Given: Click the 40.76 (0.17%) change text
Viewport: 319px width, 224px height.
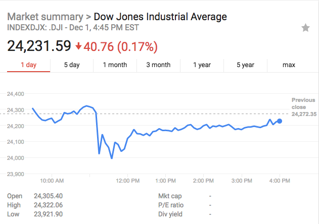Looking at the screenshot, I should (x=120, y=46).
